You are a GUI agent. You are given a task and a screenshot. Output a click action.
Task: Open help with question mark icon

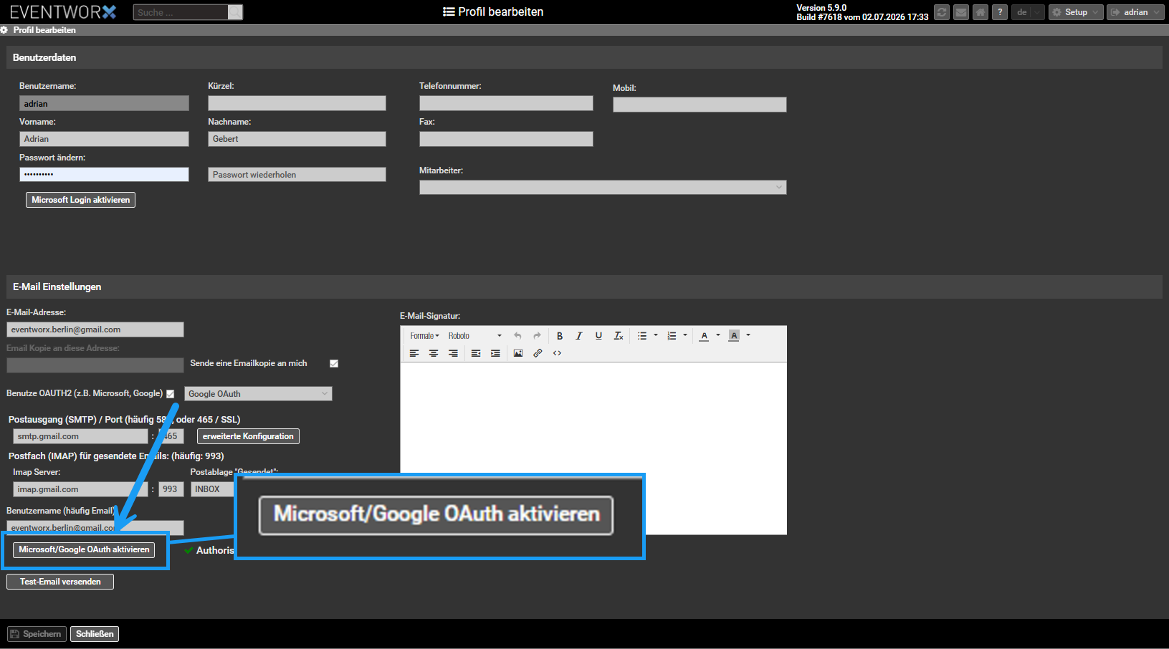click(1000, 12)
